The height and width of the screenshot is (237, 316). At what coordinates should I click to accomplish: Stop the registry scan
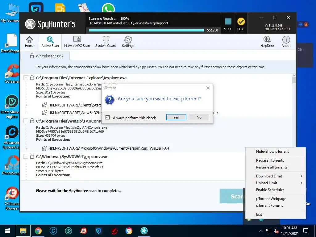tap(228, 24)
